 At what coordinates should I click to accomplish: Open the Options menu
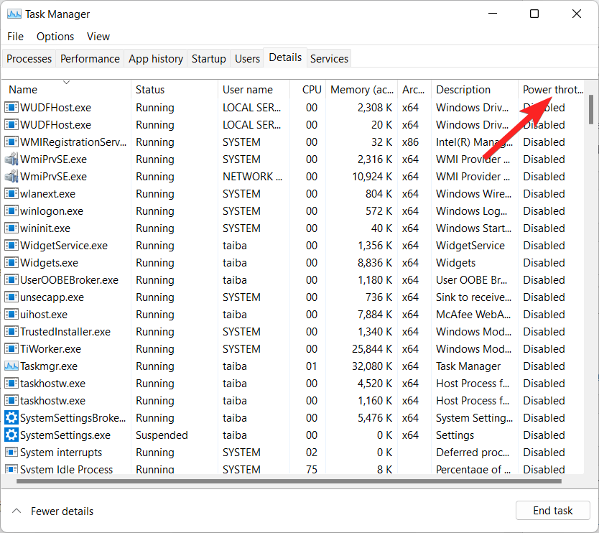(x=55, y=36)
